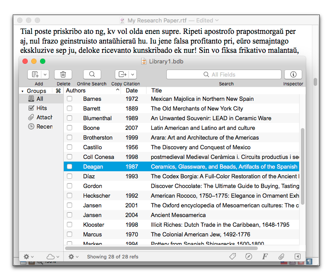Check the Coll Conesa row checkbox
The width and height of the screenshot is (333, 280).
70,157
